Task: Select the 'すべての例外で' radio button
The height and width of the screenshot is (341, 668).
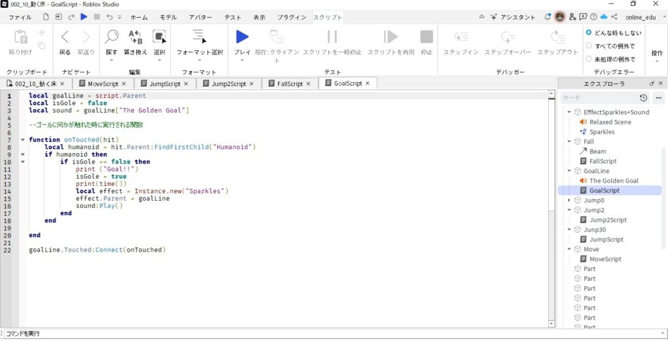Action: click(589, 46)
